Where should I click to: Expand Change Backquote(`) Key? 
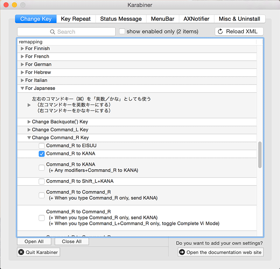coord(29,122)
